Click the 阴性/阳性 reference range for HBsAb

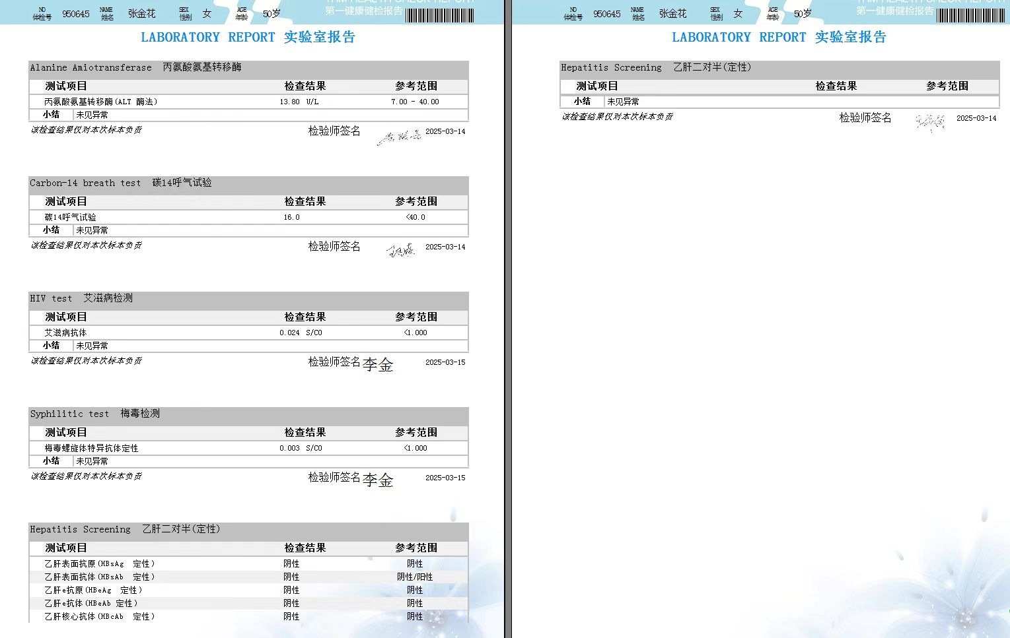[x=415, y=577]
